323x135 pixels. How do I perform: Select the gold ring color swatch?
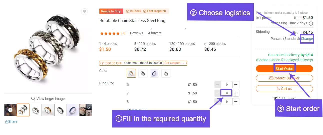(131, 73)
